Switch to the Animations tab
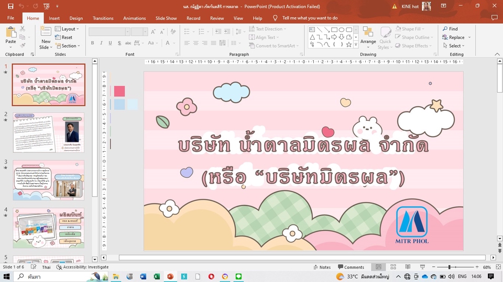Image resolution: width=503 pixels, height=282 pixels. pyautogui.click(x=135, y=18)
